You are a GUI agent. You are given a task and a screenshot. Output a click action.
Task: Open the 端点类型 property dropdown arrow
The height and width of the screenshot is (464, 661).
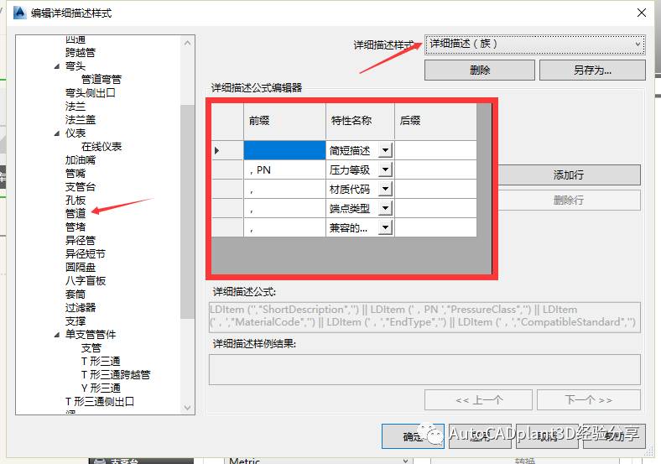pos(385,208)
